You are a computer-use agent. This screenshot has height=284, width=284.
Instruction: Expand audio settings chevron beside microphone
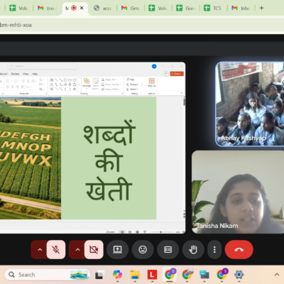pos(40,249)
